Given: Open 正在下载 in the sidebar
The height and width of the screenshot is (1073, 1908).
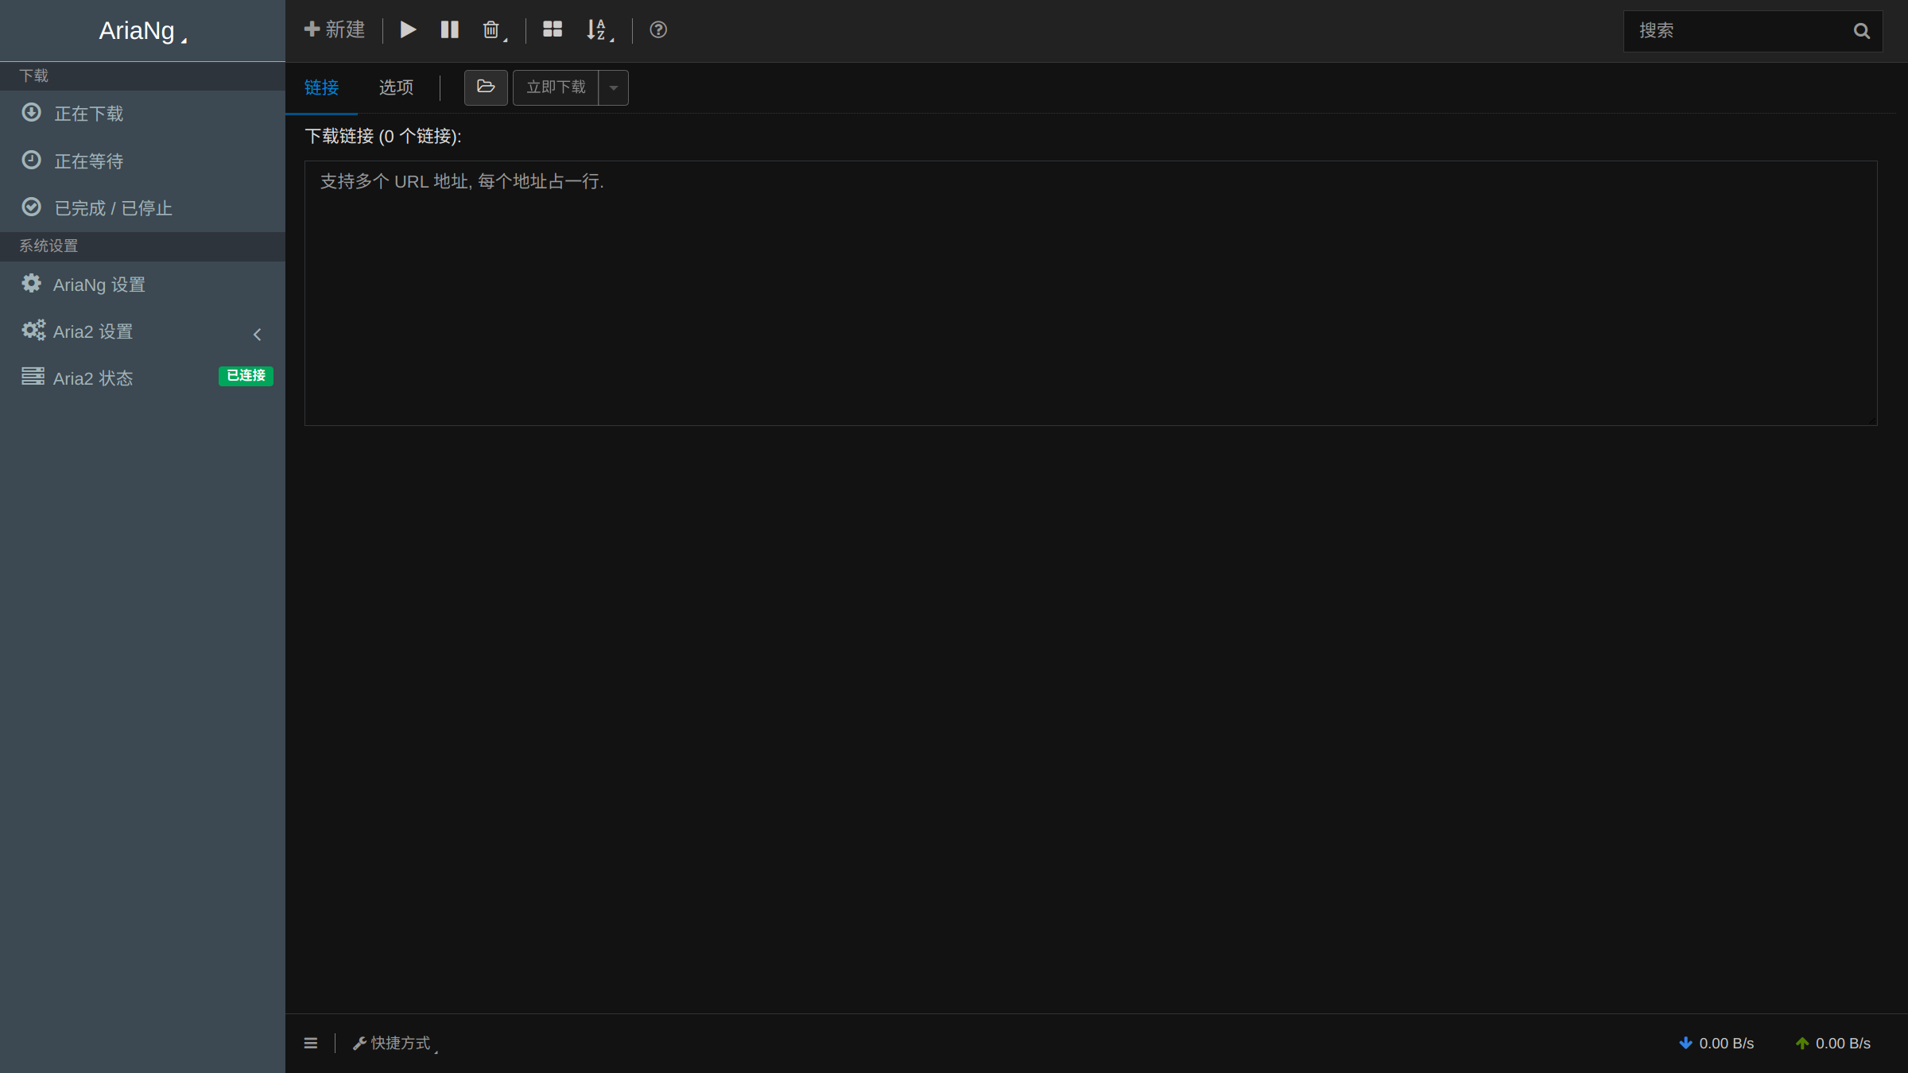Looking at the screenshot, I should coord(142,114).
